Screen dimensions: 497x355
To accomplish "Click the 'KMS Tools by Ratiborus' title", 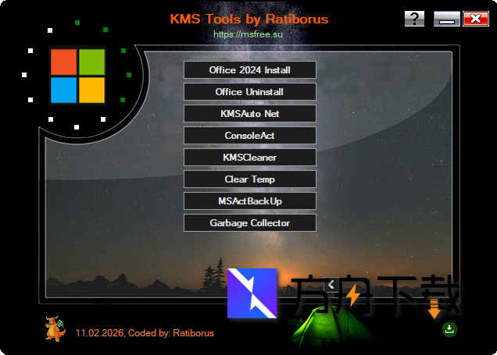I will click(x=249, y=19).
